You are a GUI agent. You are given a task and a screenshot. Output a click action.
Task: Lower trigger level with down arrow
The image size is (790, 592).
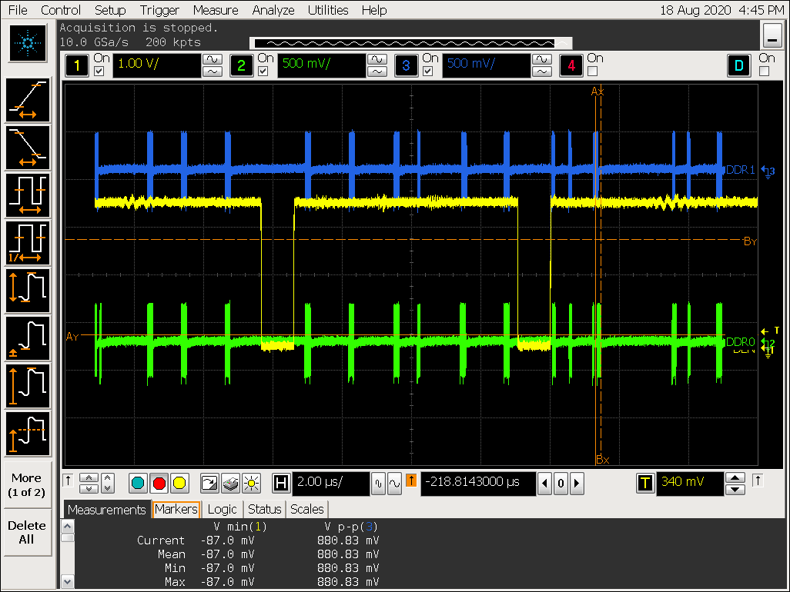click(x=735, y=490)
